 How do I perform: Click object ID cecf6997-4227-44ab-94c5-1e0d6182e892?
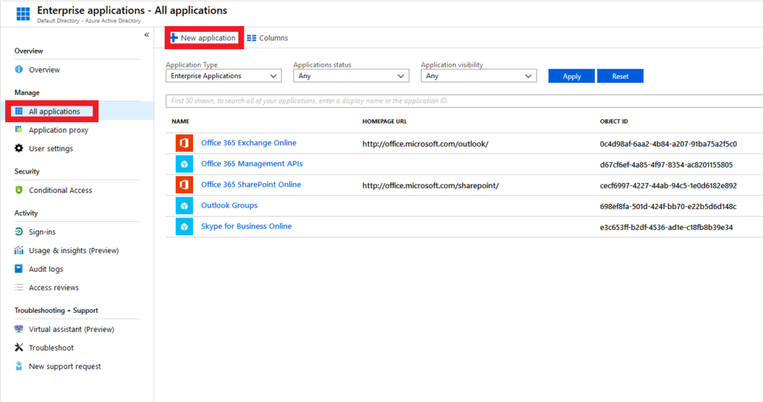click(x=668, y=185)
